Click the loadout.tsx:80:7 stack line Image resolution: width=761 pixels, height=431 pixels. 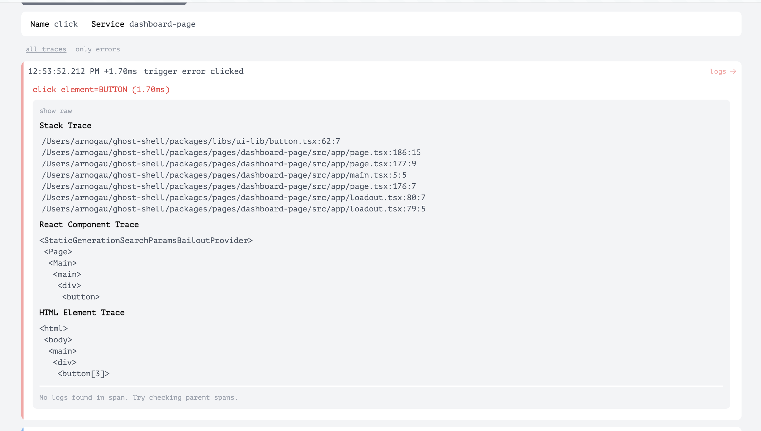coord(234,198)
